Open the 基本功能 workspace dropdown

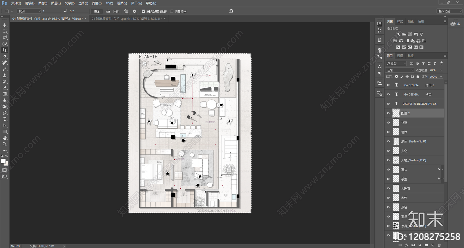click(x=449, y=11)
